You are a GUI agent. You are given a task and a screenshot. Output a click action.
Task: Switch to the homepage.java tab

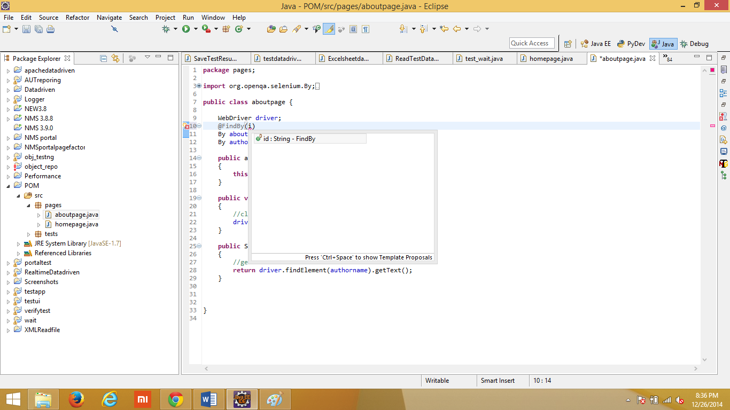[550, 59]
